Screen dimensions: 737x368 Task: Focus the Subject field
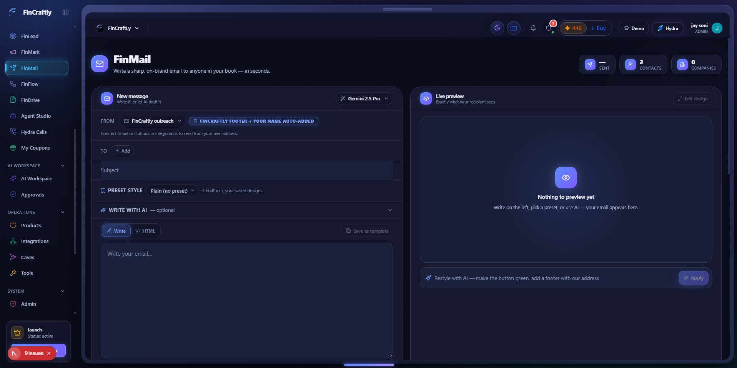tap(247, 170)
